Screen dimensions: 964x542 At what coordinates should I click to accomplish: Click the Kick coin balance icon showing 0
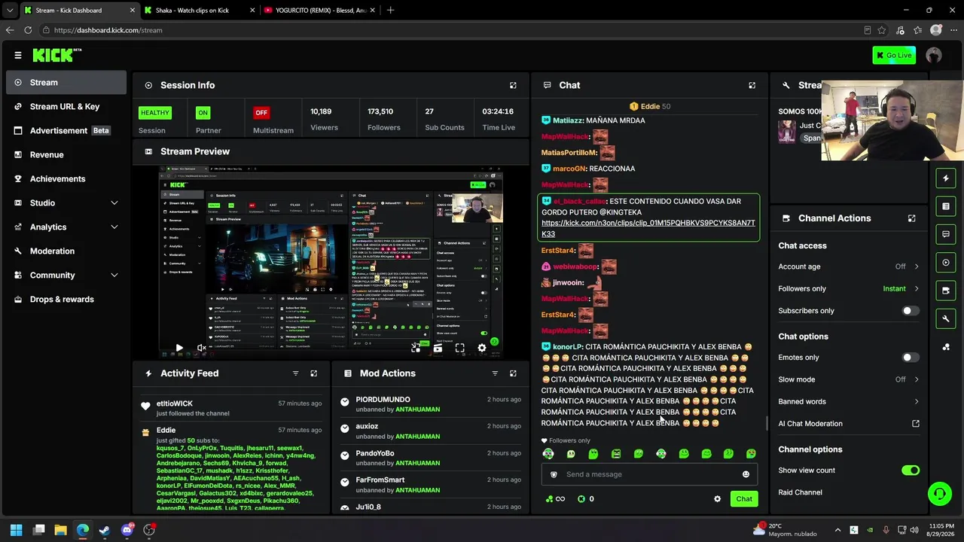tap(581, 499)
